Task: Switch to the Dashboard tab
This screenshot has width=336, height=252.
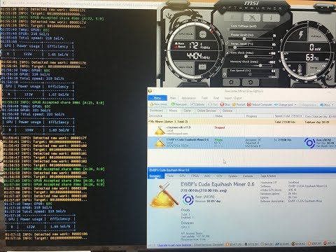Action: [x=156, y=111]
